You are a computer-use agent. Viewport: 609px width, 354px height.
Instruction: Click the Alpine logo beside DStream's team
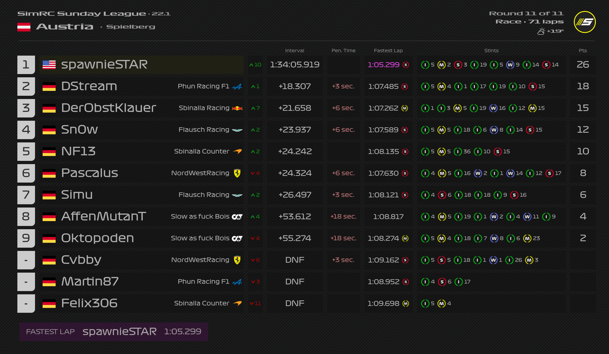237,87
